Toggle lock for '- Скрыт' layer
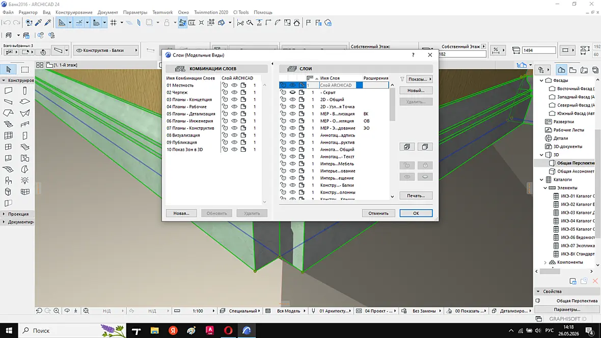 [283, 92]
